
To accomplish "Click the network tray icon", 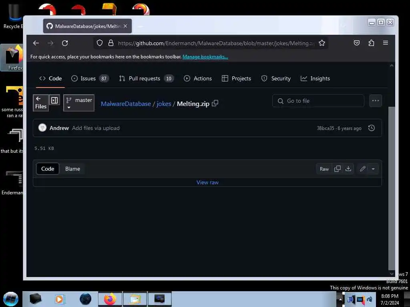I will [x=360, y=299].
